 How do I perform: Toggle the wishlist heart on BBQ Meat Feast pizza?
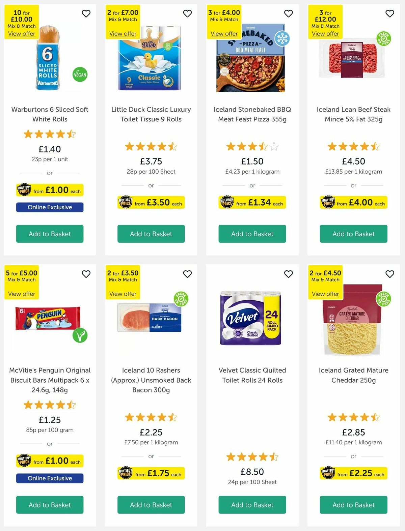point(288,14)
